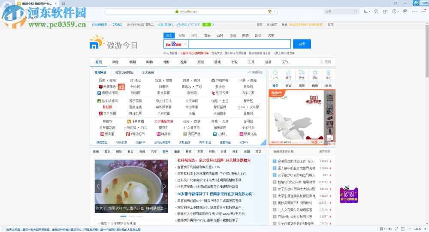Select the 清仓 shopping ad tab
The height and width of the screenshot is (232, 429).
pos(288,86)
